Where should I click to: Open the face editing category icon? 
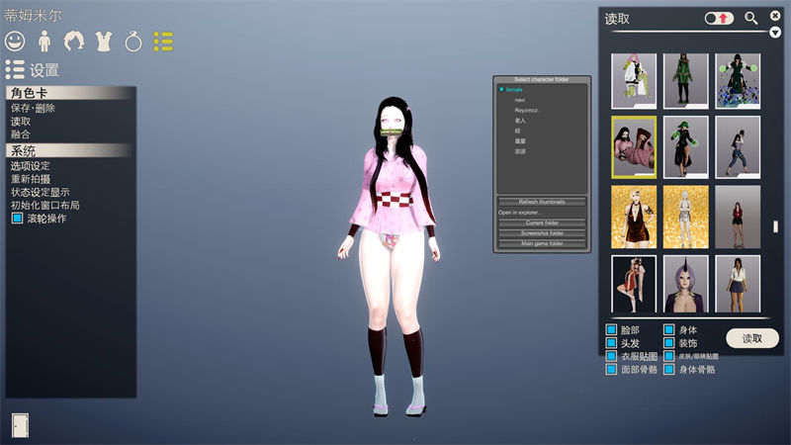14,42
